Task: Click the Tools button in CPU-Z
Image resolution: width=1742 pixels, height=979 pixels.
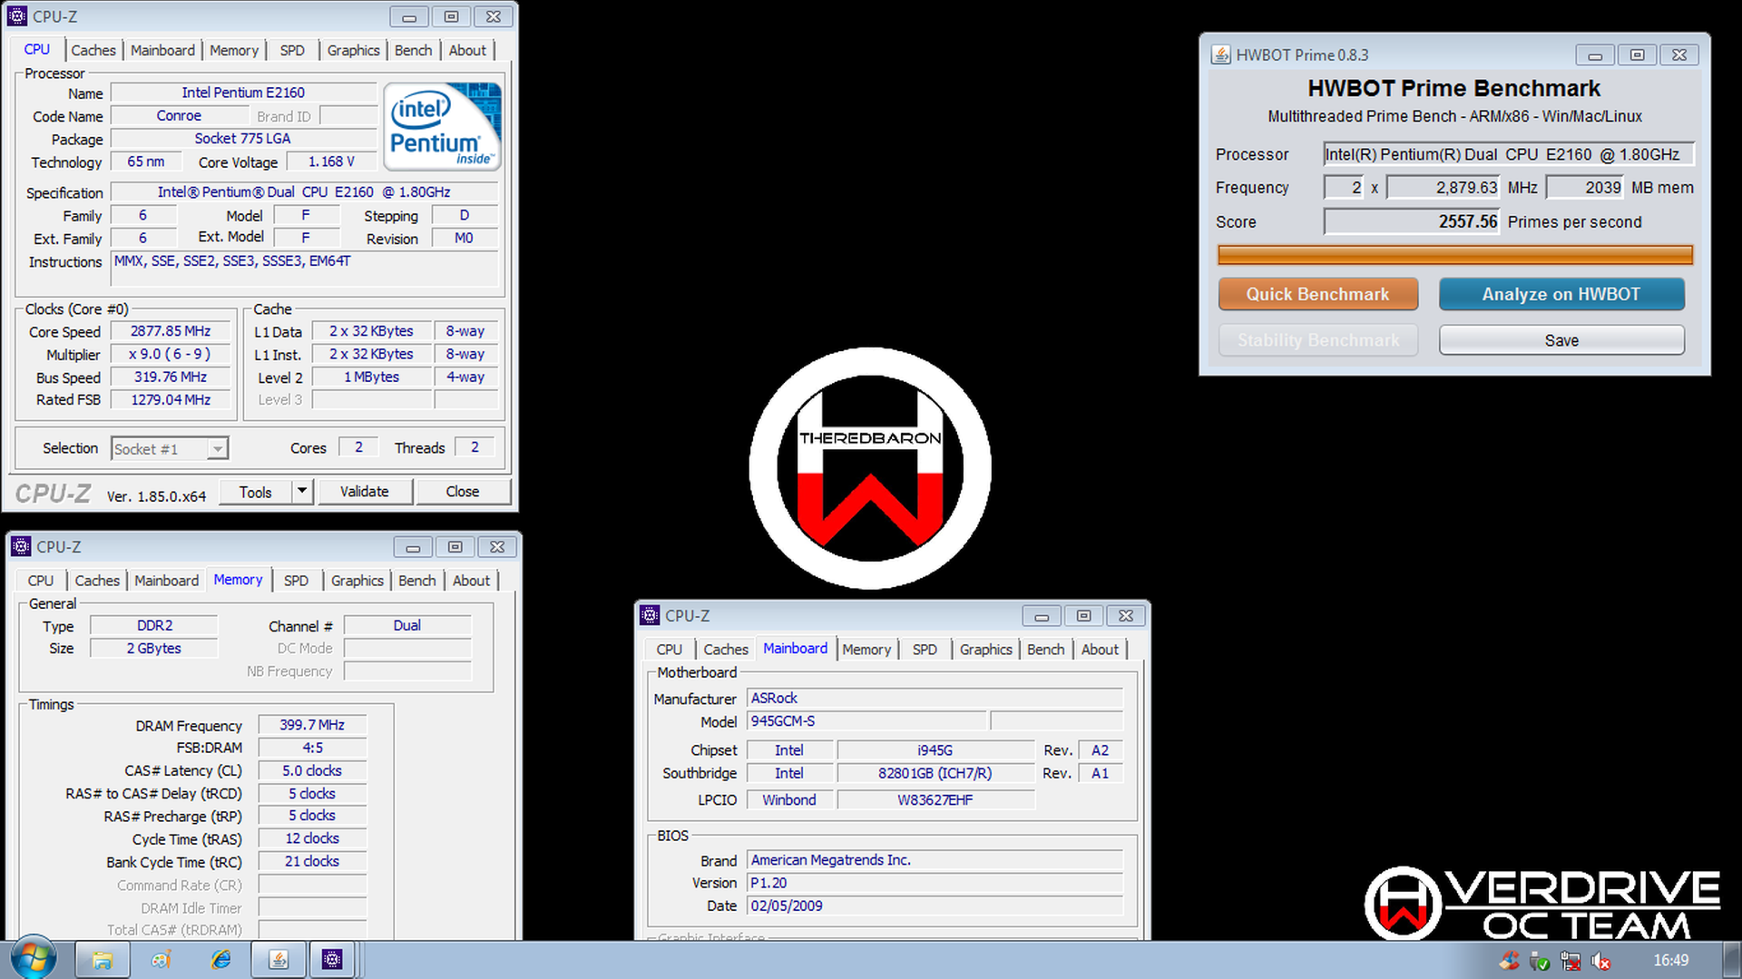Action: [255, 491]
